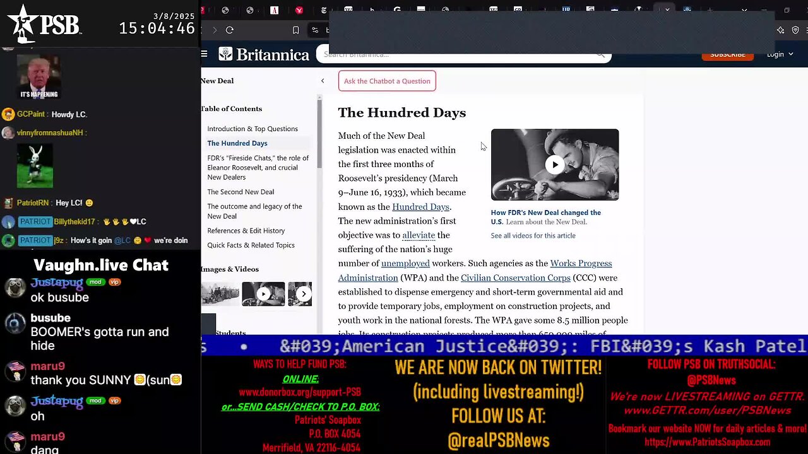Click the stream clock time 15:04:46
The image size is (808, 454).
tap(157, 28)
